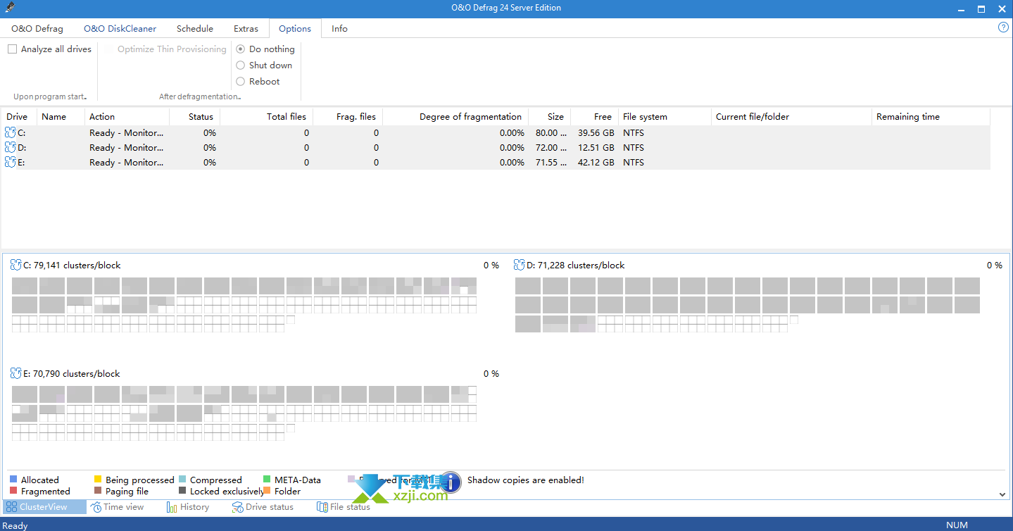Screen dimensions: 1013x531
Task: Select the Reboot radio option
Action: point(241,82)
